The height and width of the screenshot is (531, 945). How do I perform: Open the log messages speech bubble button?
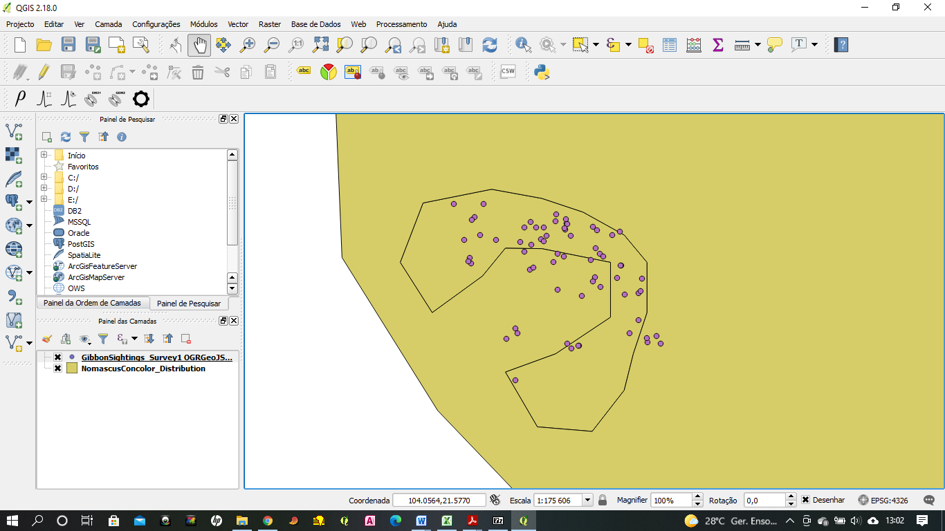click(929, 500)
